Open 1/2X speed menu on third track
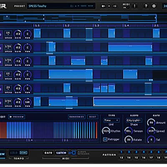This screenshot has height=167, width=167. [8, 60]
